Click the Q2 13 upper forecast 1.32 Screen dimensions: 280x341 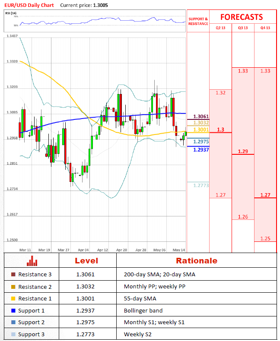coord(220,93)
